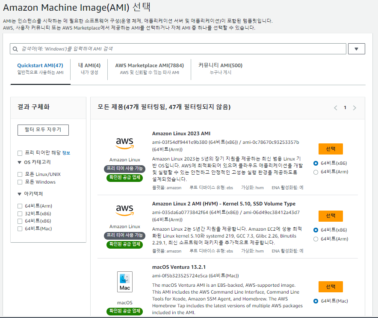The image size is (378, 318).
Task: Click page number 1 in pagination
Action: [345, 107]
